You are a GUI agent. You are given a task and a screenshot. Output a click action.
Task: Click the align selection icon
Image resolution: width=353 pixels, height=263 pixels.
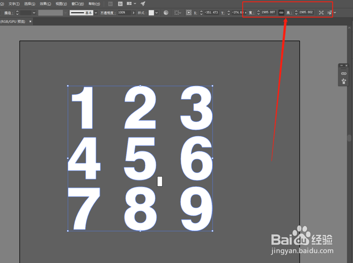point(178,13)
